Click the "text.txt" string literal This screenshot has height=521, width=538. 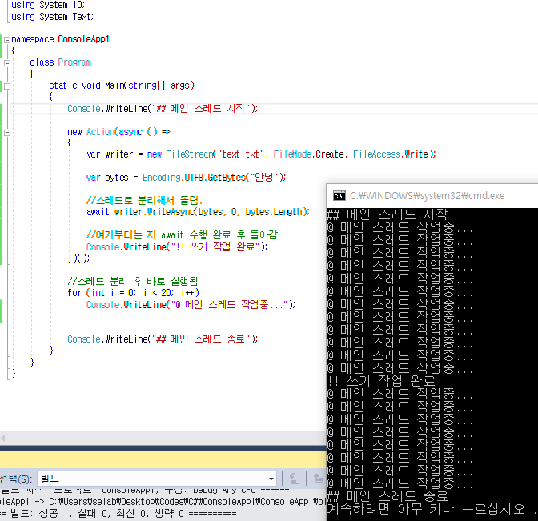tap(243, 154)
